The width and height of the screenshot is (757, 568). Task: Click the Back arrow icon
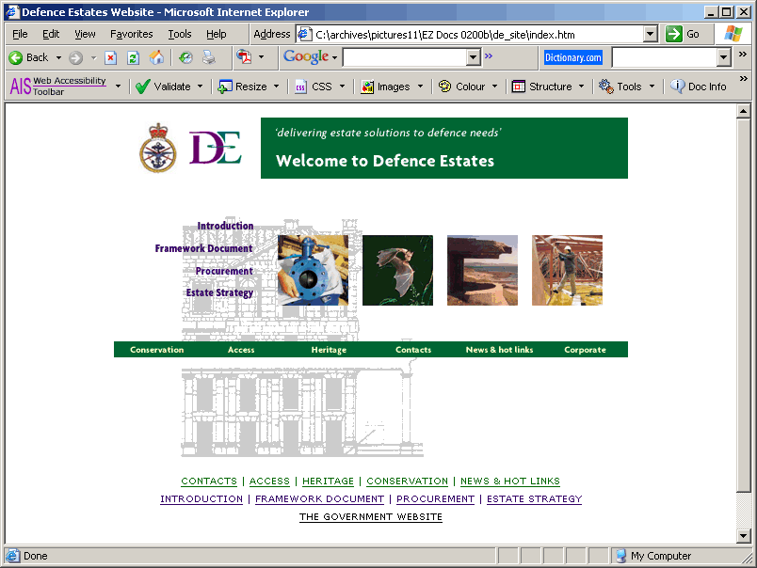[15, 58]
